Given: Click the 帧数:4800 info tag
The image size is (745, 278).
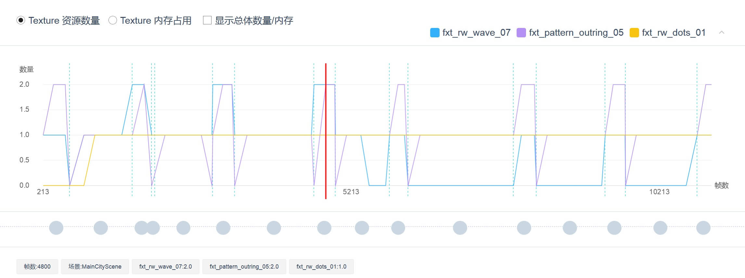Looking at the screenshot, I should coord(37,267).
